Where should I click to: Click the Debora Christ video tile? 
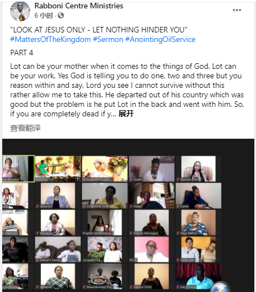pos(152,276)
